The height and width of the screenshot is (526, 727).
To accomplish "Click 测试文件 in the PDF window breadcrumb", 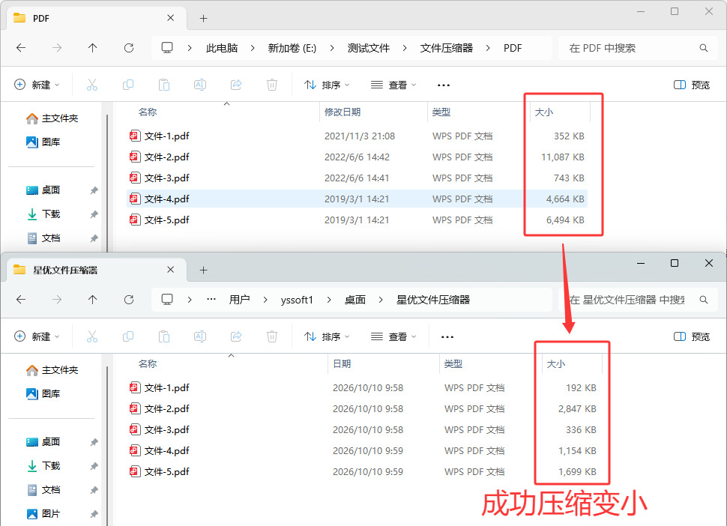I will 369,48.
